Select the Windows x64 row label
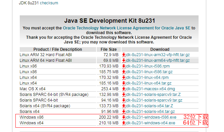224x132 pixels. tap(31, 123)
